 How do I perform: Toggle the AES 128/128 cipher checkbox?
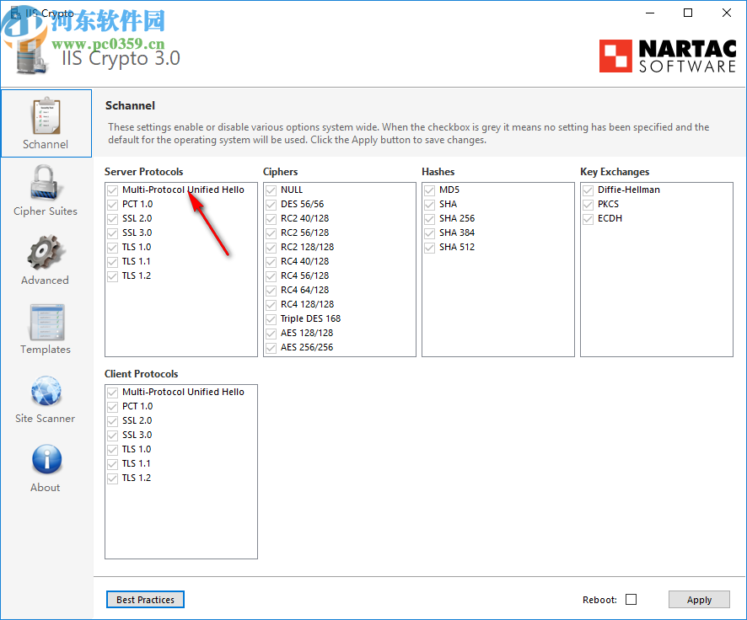pyautogui.click(x=271, y=333)
